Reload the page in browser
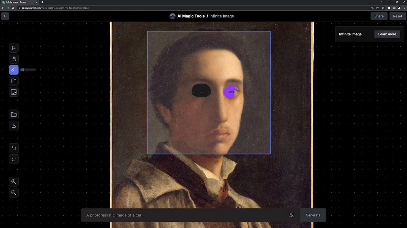 [x=13, y=8]
